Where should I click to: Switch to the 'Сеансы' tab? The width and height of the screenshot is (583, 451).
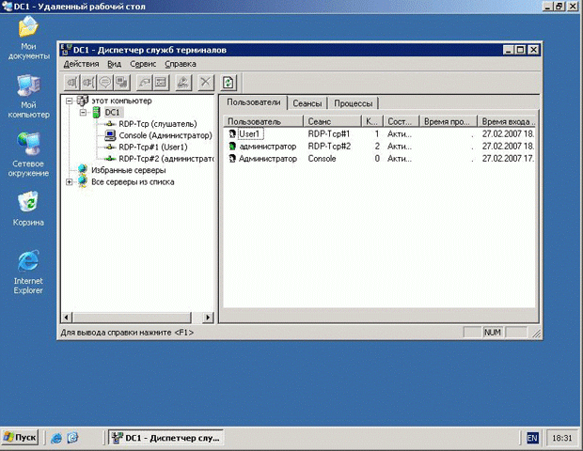(x=307, y=103)
